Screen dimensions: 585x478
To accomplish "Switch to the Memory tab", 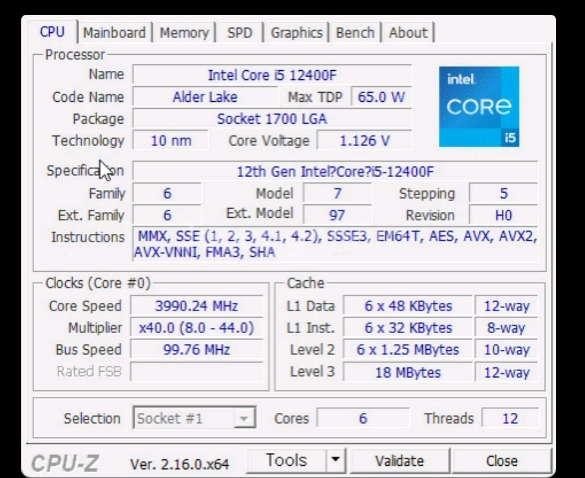I will tap(184, 33).
